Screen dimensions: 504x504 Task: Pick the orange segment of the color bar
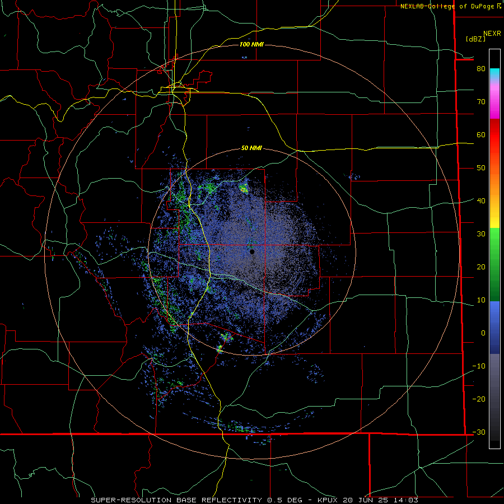pyautogui.click(x=494, y=183)
